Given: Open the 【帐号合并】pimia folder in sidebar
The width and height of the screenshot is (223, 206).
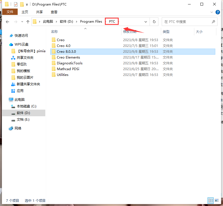Looking at the screenshot, I should point(31,51).
